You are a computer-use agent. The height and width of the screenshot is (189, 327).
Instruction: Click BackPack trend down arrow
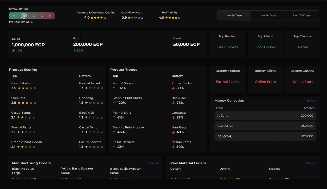[x=173, y=103]
